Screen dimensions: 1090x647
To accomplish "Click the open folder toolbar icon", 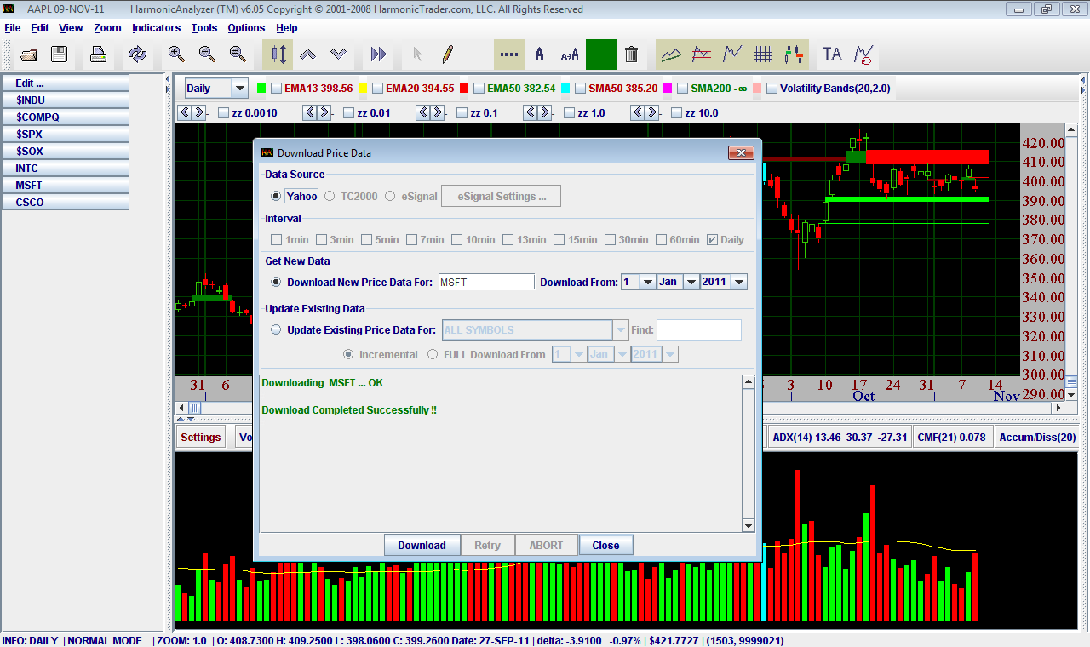I will [28, 54].
